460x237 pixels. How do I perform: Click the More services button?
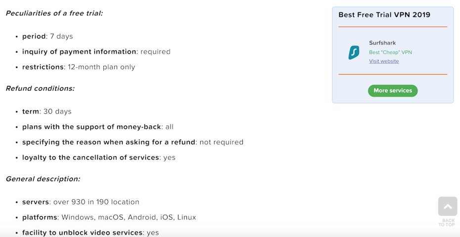point(393,91)
